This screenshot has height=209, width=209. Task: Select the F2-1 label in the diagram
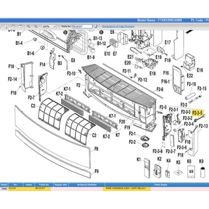click(132, 134)
